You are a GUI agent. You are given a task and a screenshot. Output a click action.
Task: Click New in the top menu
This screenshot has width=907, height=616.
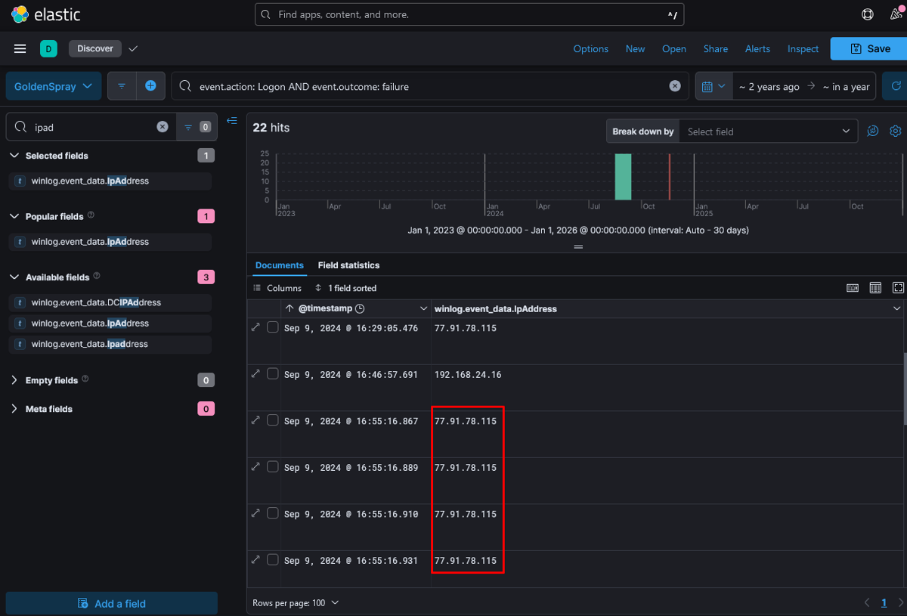[635, 49]
